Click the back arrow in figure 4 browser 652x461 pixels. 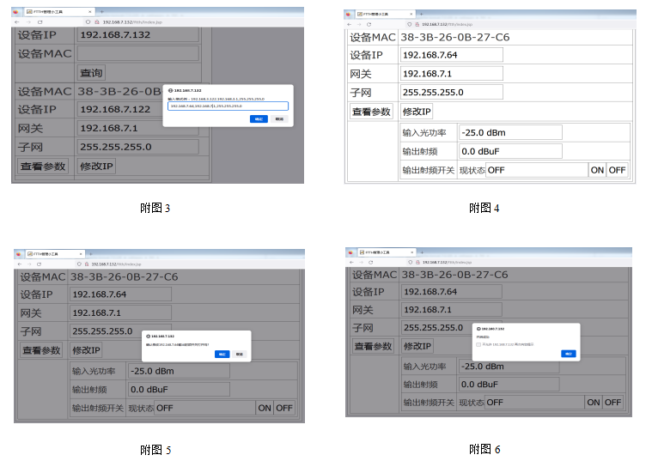(x=350, y=24)
